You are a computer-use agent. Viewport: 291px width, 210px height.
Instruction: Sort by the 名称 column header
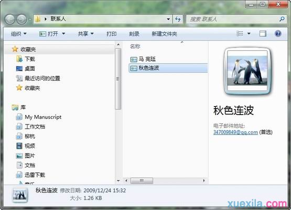135,46
